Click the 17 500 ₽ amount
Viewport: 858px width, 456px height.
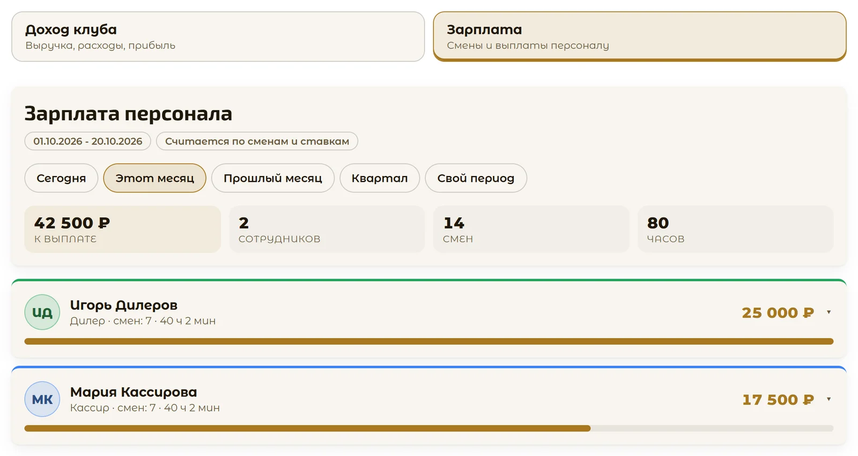[778, 400]
